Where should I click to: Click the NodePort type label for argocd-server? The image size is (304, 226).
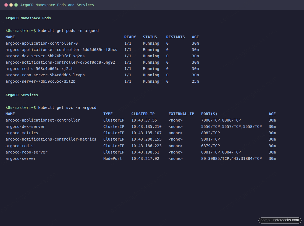point(112,158)
